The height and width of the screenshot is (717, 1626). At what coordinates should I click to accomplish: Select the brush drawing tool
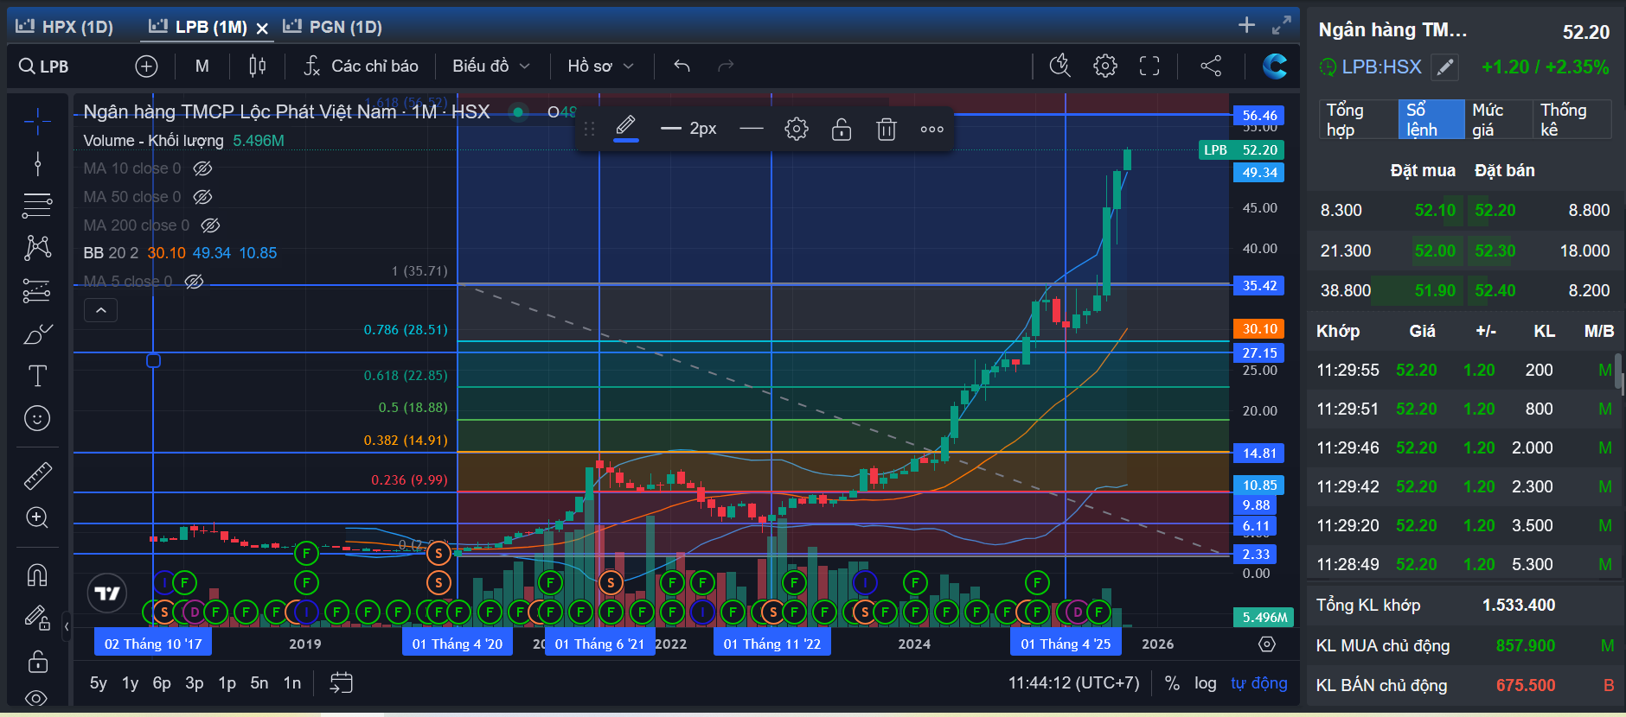37,333
